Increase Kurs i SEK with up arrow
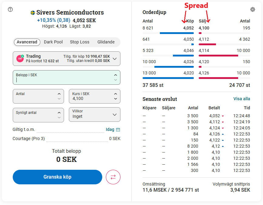This screenshot has width=263, height=205. click(x=115, y=94)
